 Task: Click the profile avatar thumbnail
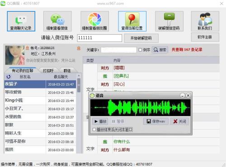(x=14, y=55)
